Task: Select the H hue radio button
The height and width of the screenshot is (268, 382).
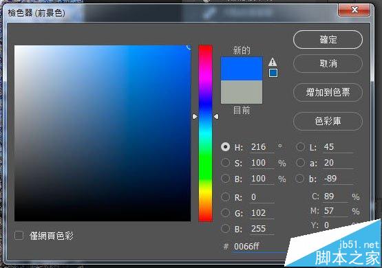Action: (225, 147)
